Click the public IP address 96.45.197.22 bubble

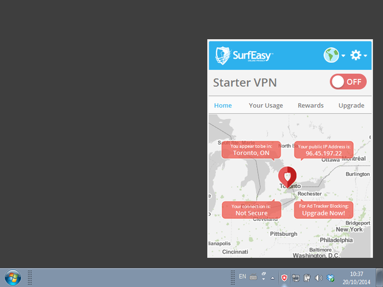(x=324, y=150)
